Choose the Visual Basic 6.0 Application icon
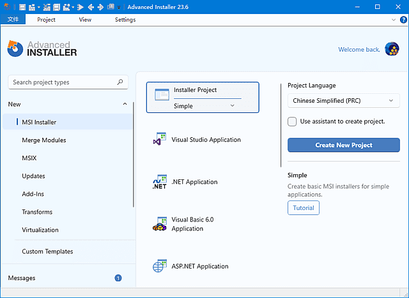 click(x=160, y=224)
